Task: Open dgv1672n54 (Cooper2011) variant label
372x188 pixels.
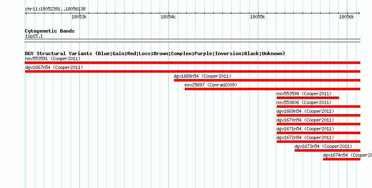Action: tap(305, 137)
